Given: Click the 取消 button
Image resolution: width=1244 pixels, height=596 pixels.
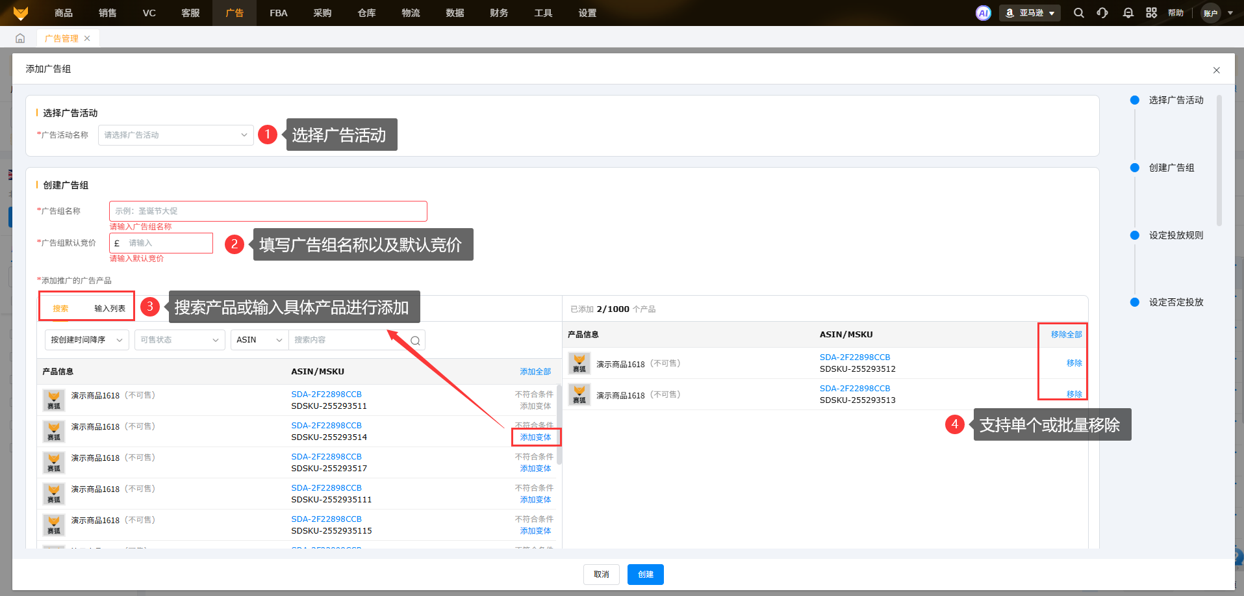Looking at the screenshot, I should point(602,575).
